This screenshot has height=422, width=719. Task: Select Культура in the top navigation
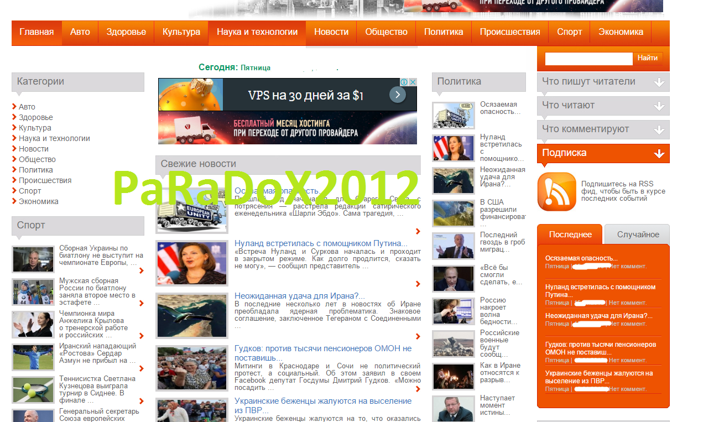coord(181,32)
